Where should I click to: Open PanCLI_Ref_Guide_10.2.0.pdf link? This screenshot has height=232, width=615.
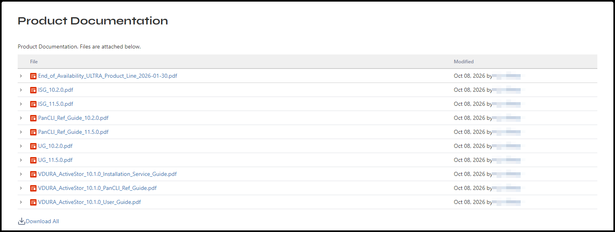coord(73,118)
